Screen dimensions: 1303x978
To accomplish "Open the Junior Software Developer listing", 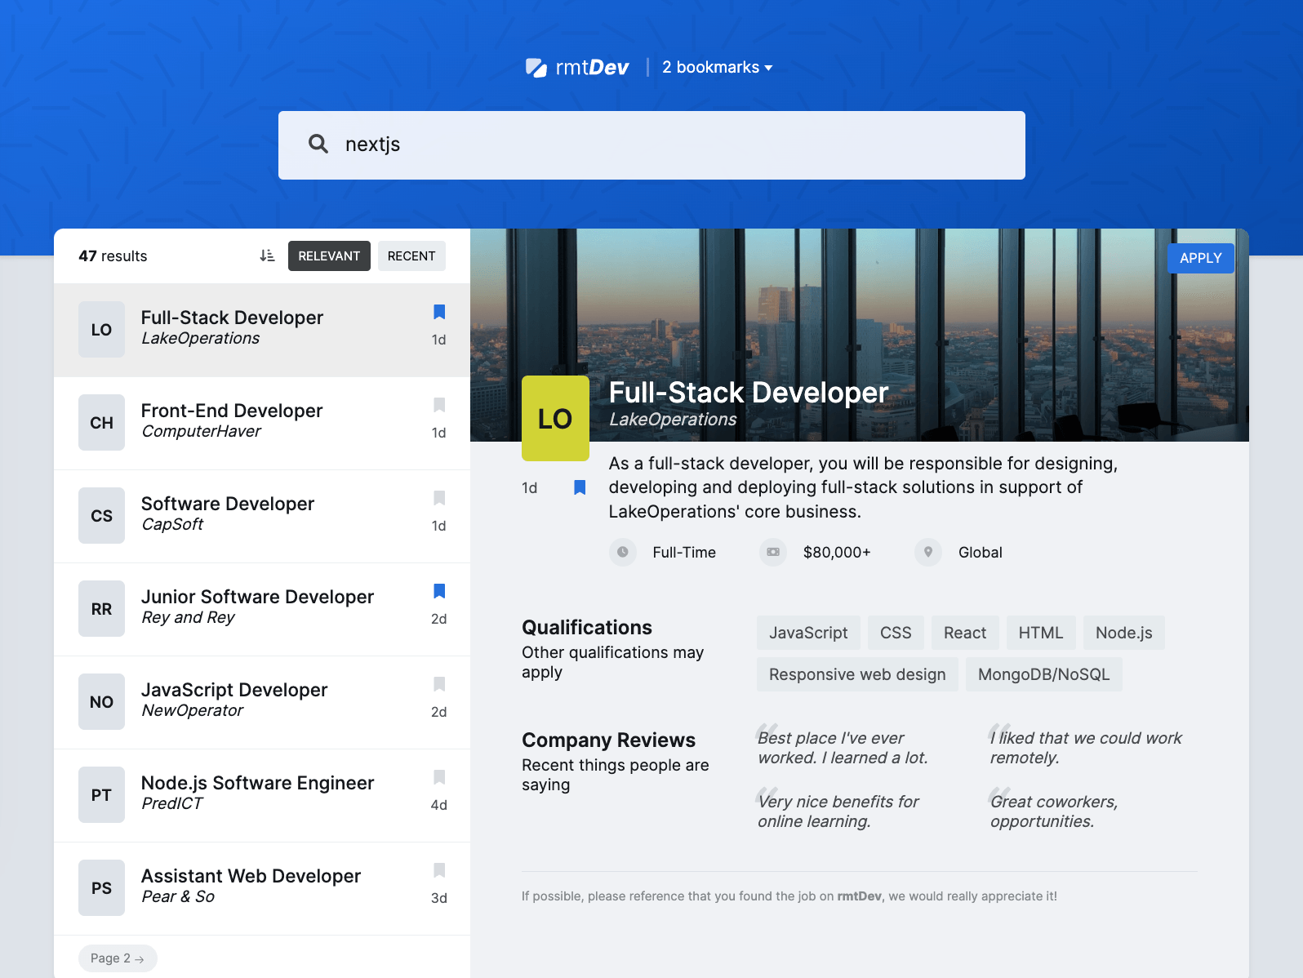I will coord(262,609).
